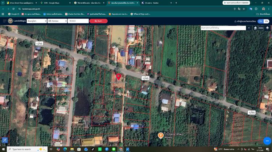This screenshot has width=272, height=152.
Task: Click the login/register link
Action: click(245, 21)
